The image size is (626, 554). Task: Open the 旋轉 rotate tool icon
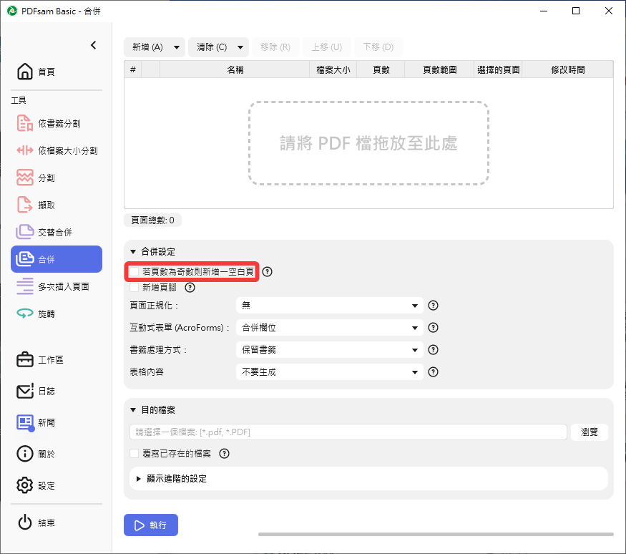(25, 314)
